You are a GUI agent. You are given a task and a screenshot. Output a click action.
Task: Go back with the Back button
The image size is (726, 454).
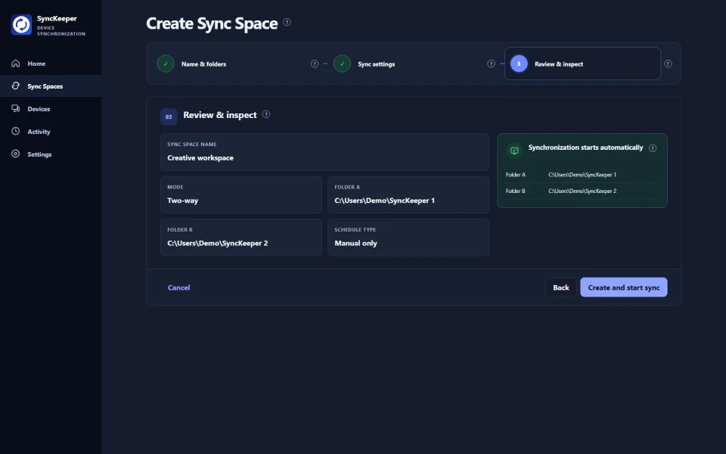(x=560, y=288)
